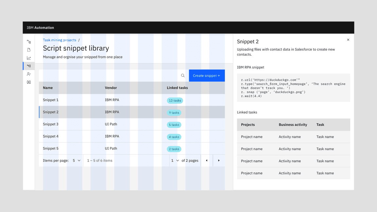Close the Snippet 2 side panel
Image resolution: width=377 pixels, height=212 pixels.
[348, 40]
